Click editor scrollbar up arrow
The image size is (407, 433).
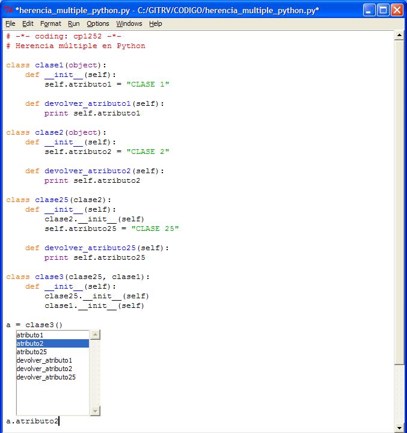pyautogui.click(x=399, y=35)
